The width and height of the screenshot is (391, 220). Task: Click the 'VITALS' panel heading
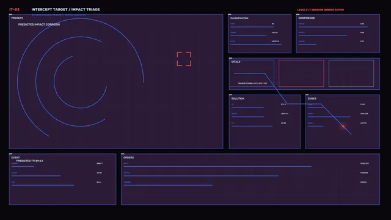pyautogui.click(x=236, y=62)
